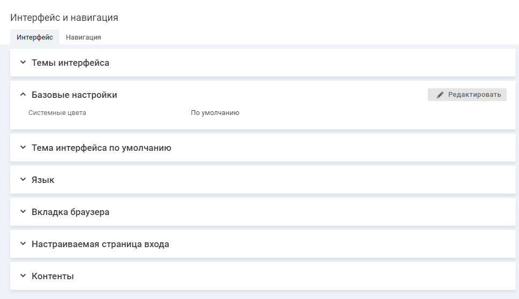Expand the Темы интерфейса chevron
The width and height of the screenshot is (519, 299).
pos(23,63)
